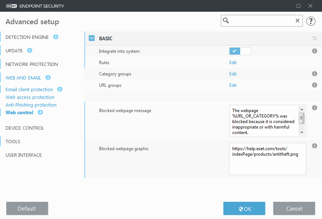Click the Update notification badge

pos(30,51)
